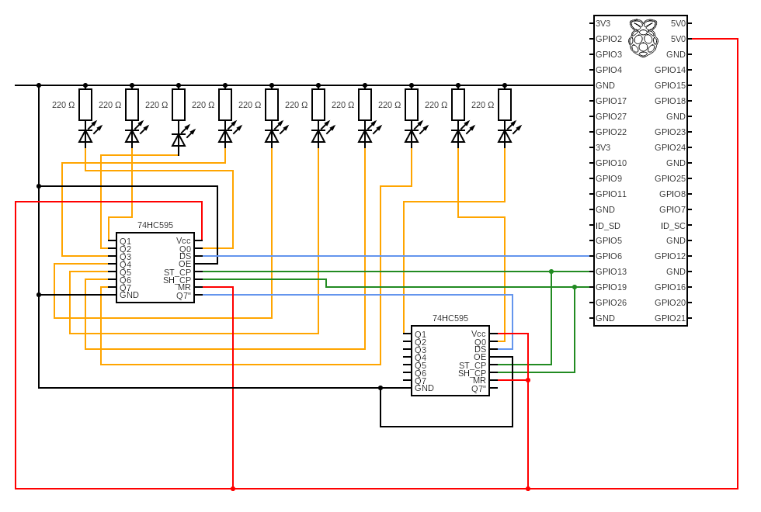Select the GPIO11 pin label
Screen dimensions: 761x512
[x=611, y=194]
